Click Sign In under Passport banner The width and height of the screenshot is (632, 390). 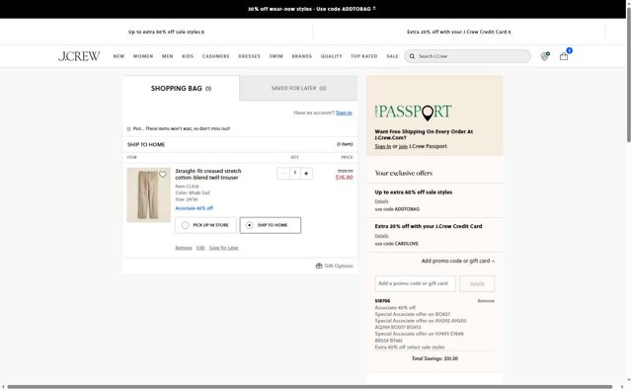click(383, 146)
